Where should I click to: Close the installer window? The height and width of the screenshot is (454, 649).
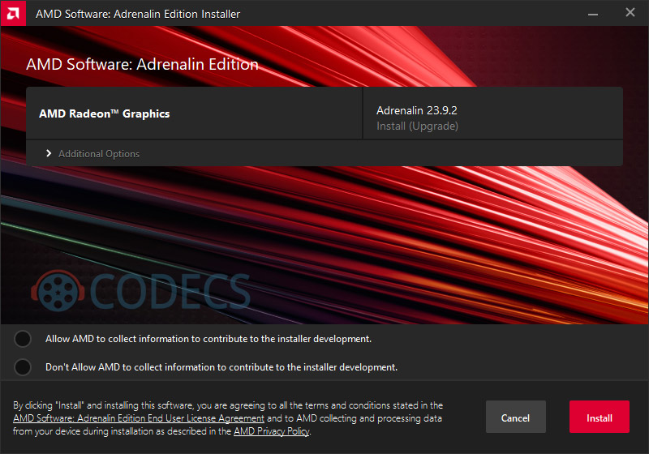(x=630, y=12)
